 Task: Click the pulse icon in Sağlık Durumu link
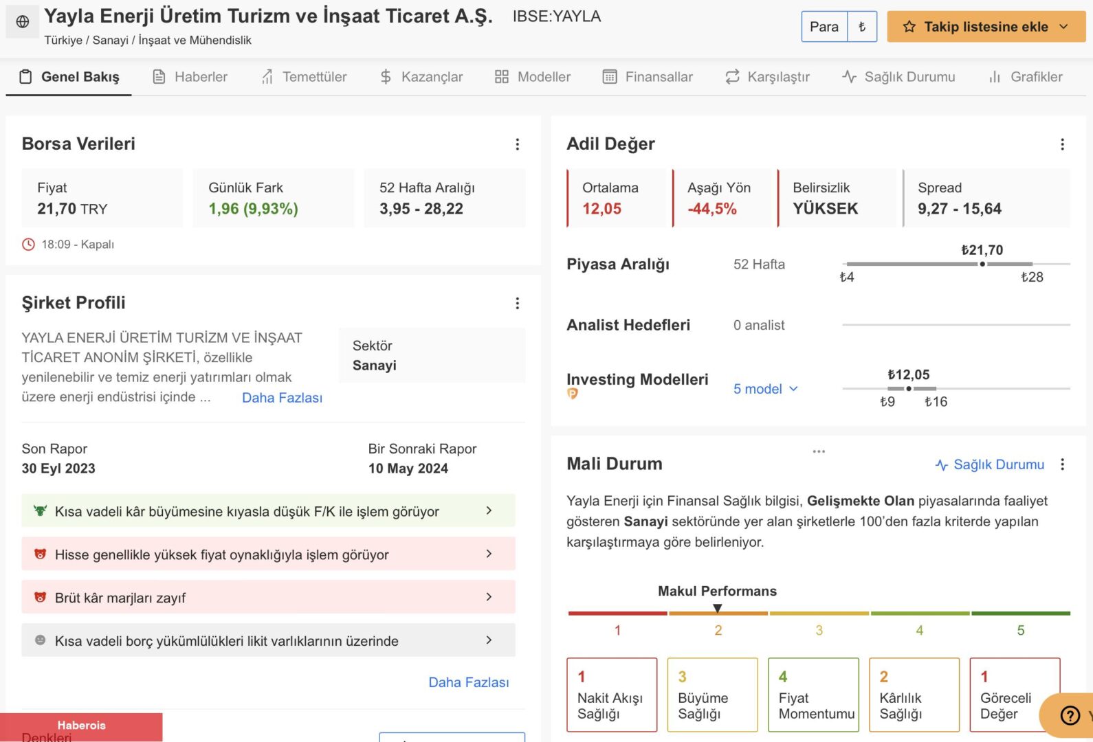click(941, 465)
